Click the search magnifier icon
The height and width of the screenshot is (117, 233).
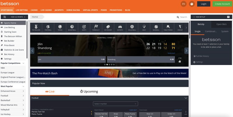pos(178,17)
